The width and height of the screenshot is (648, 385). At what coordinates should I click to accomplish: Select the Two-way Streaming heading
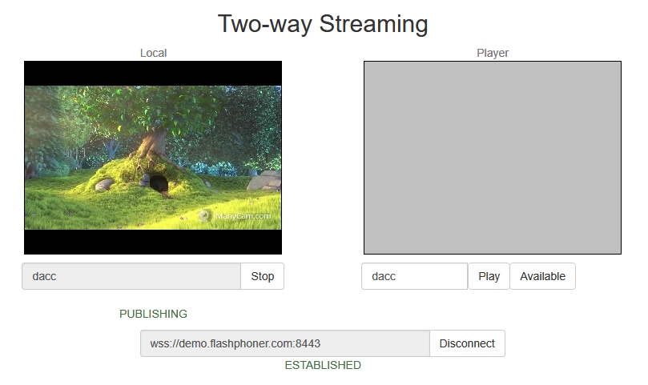pos(323,24)
